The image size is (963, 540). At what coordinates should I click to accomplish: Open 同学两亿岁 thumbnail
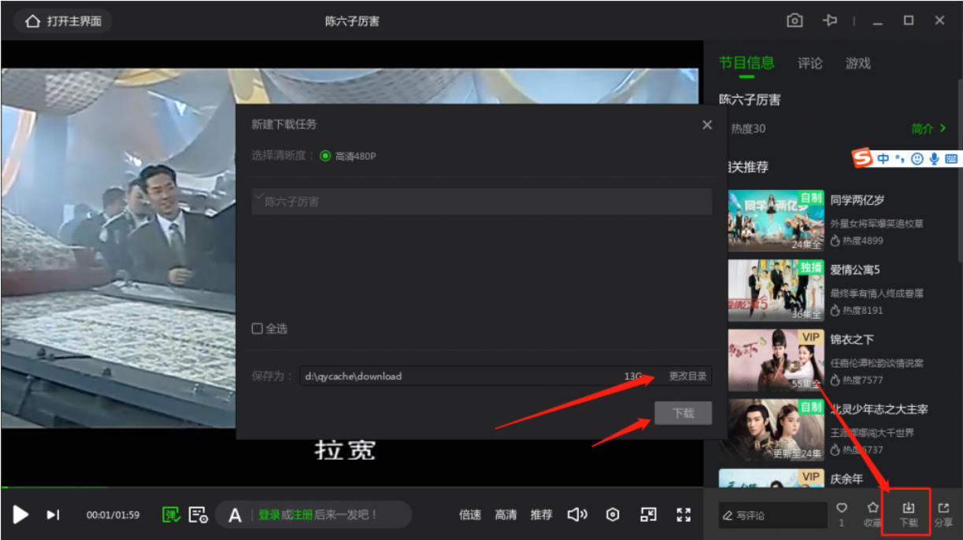pyautogui.click(x=776, y=220)
